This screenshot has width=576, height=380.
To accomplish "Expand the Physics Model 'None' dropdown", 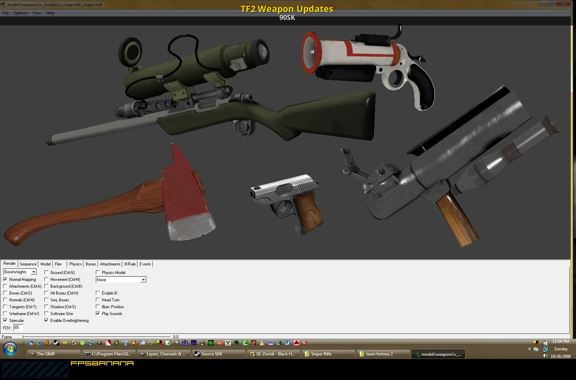I will click(x=143, y=280).
